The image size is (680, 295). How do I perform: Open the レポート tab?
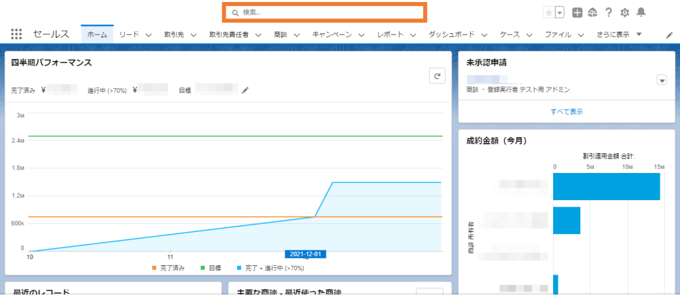pyautogui.click(x=390, y=34)
